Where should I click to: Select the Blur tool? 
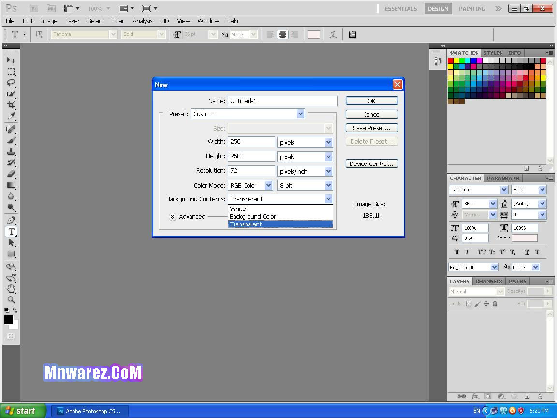[11, 196]
